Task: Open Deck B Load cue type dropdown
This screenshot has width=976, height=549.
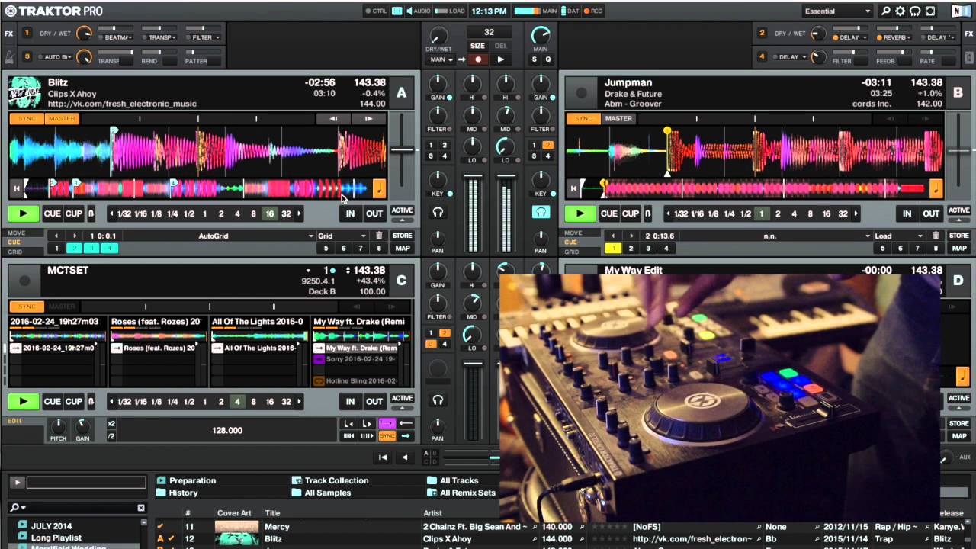Action: [898, 236]
